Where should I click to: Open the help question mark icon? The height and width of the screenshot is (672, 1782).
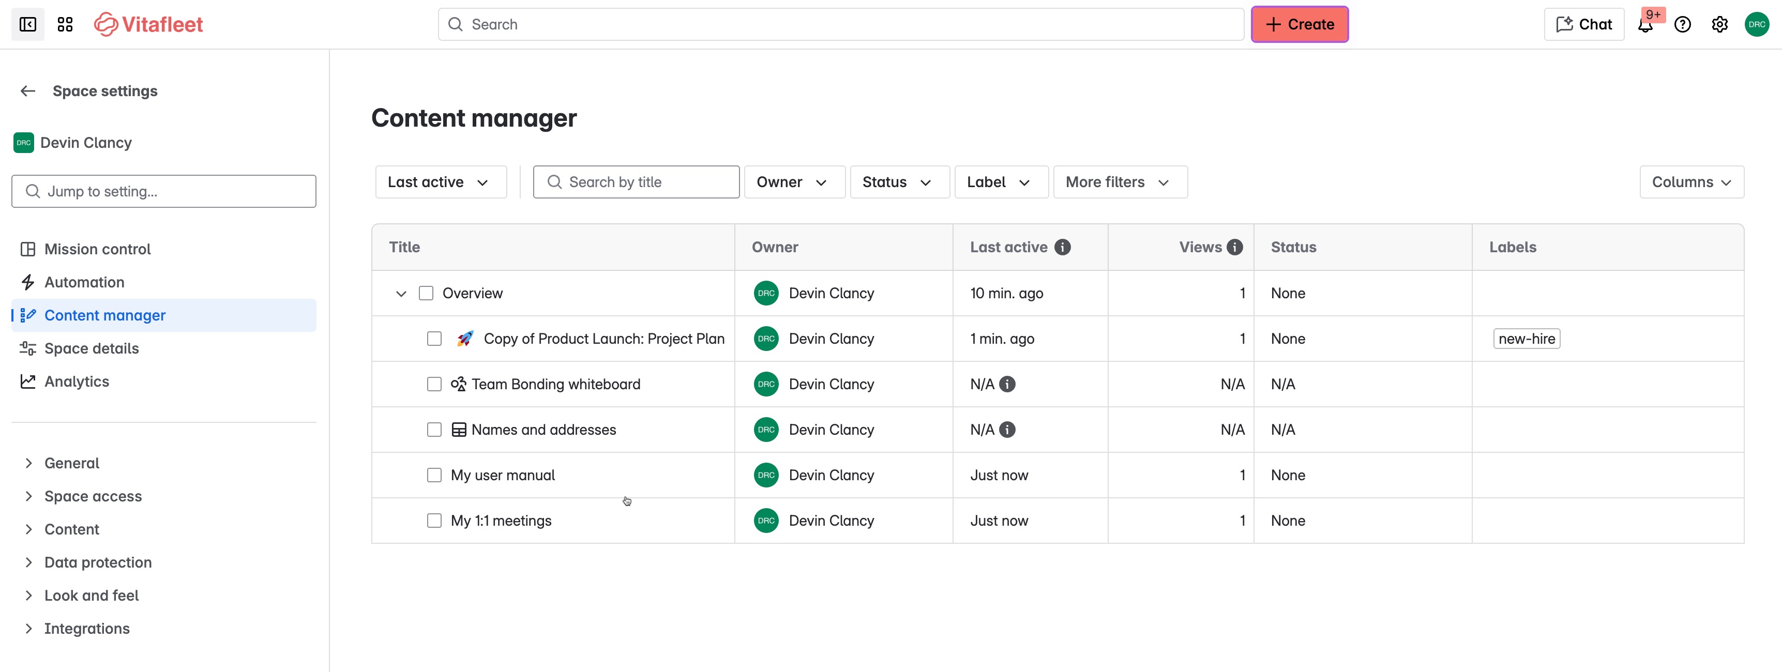click(x=1682, y=25)
